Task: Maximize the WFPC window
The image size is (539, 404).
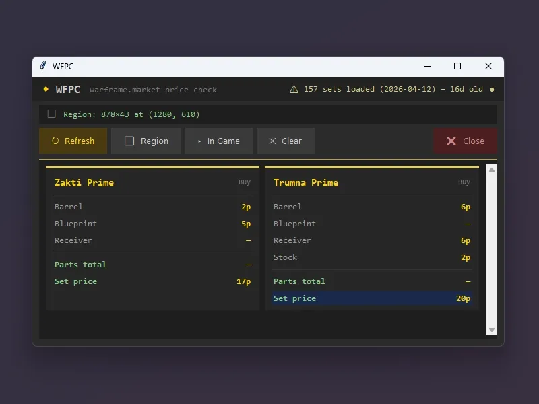Action: (457, 66)
